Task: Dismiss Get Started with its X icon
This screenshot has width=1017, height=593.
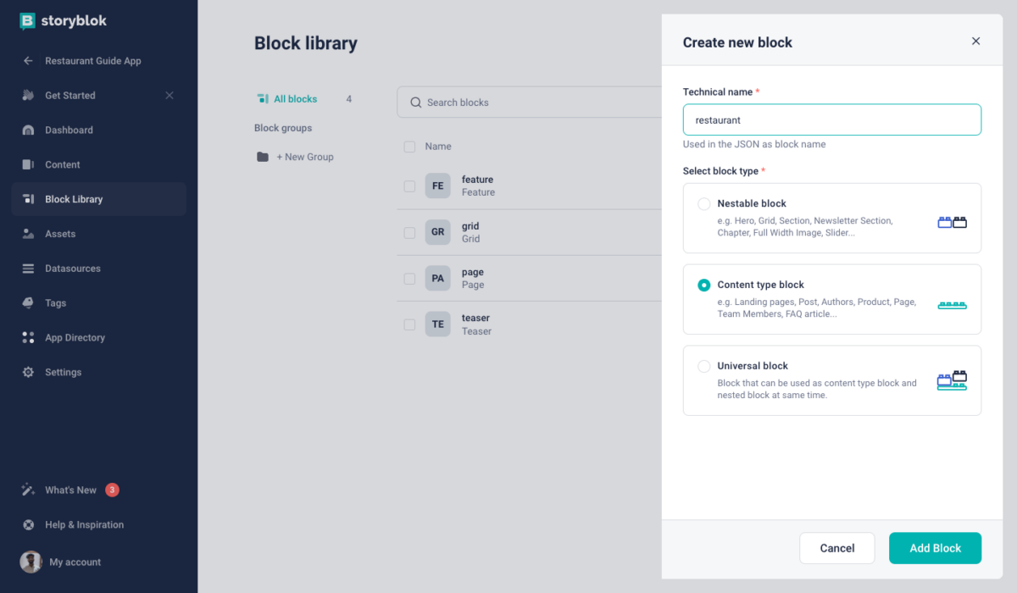Action: coord(169,96)
